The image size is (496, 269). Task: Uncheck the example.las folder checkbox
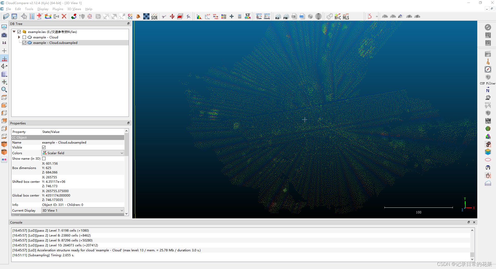[x=19, y=32]
